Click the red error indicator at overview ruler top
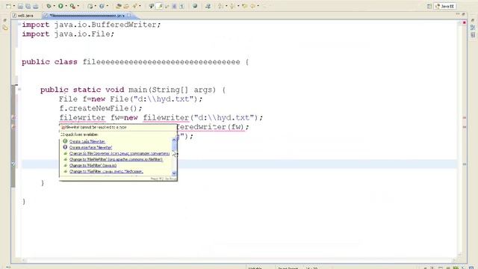 [x=465, y=22]
